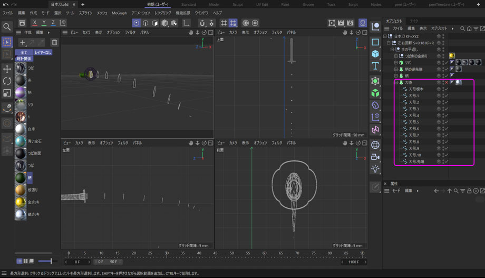485x278 pixels.
Task: Toggle X axis lock
Action: pos(35,23)
